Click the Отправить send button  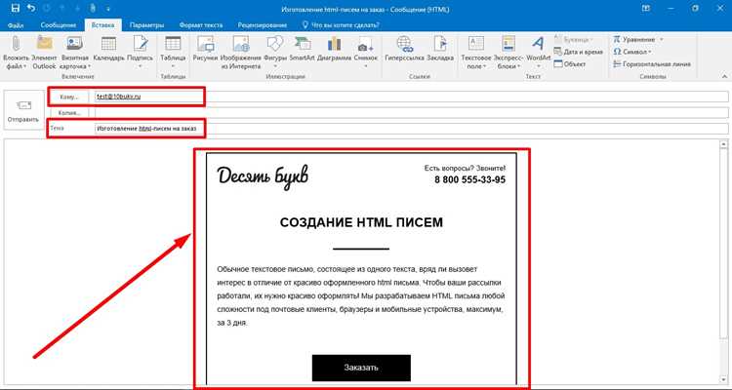(23, 110)
